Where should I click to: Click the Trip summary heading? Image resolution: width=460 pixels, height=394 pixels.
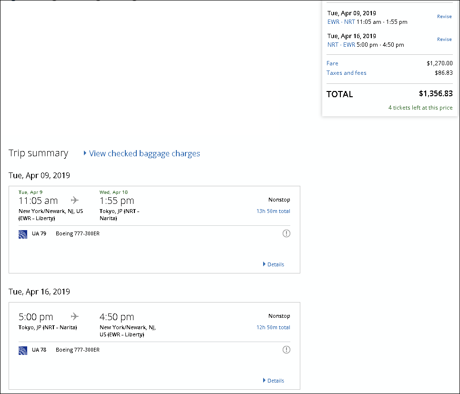(38, 153)
